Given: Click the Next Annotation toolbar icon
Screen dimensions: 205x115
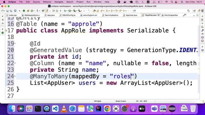Looking at the screenshot, I should tap(107, 11).
